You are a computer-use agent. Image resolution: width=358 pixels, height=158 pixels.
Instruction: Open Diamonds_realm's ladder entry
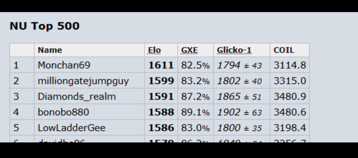pyautogui.click(x=77, y=97)
